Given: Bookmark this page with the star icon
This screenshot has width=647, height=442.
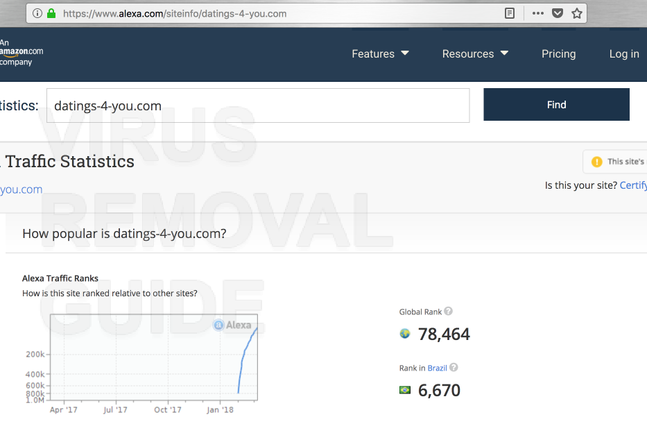Looking at the screenshot, I should (x=577, y=14).
